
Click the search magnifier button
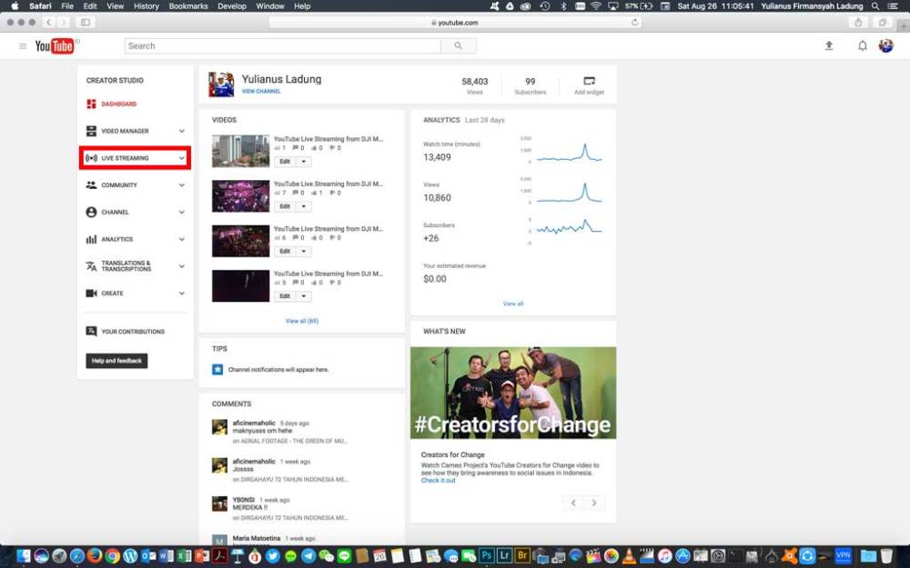[x=459, y=45]
